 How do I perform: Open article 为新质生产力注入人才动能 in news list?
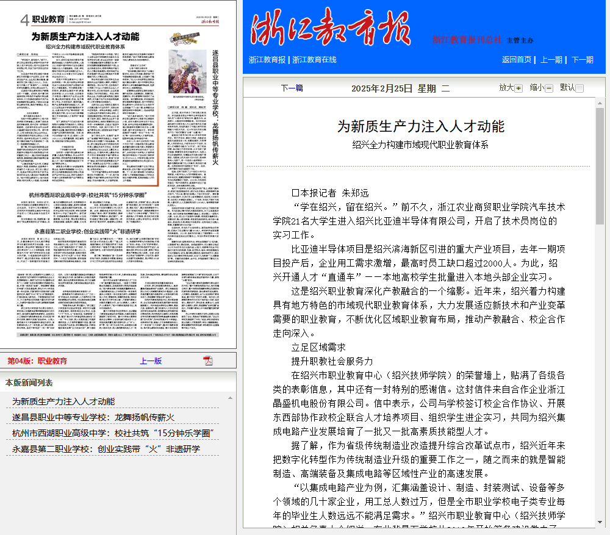(x=63, y=401)
